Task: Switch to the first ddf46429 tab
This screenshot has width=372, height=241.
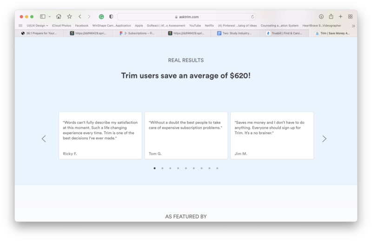Action: [88, 33]
